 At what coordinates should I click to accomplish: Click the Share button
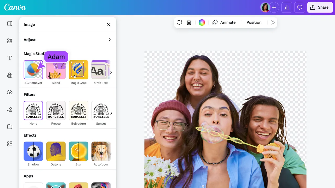320,7
